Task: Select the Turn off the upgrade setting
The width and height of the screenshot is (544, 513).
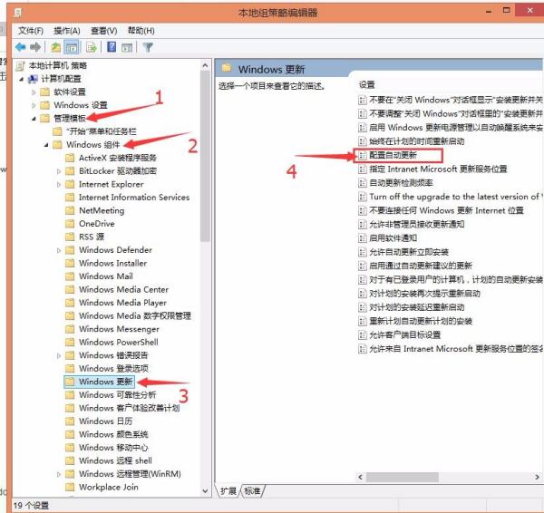Action: [x=455, y=197]
